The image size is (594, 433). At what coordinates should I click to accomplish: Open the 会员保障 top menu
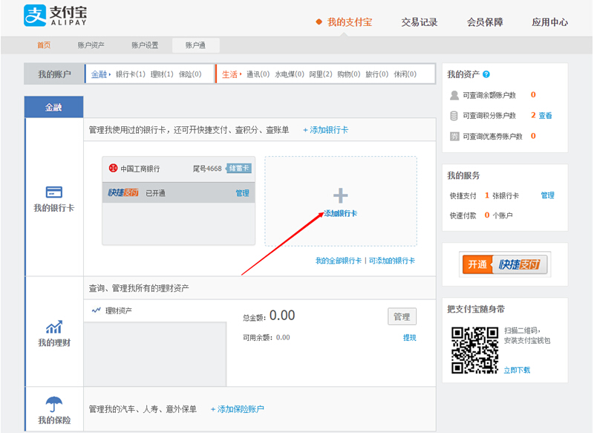coord(485,22)
